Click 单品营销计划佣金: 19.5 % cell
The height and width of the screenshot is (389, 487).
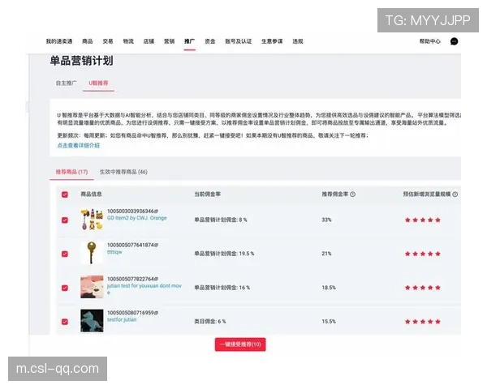(x=224, y=254)
